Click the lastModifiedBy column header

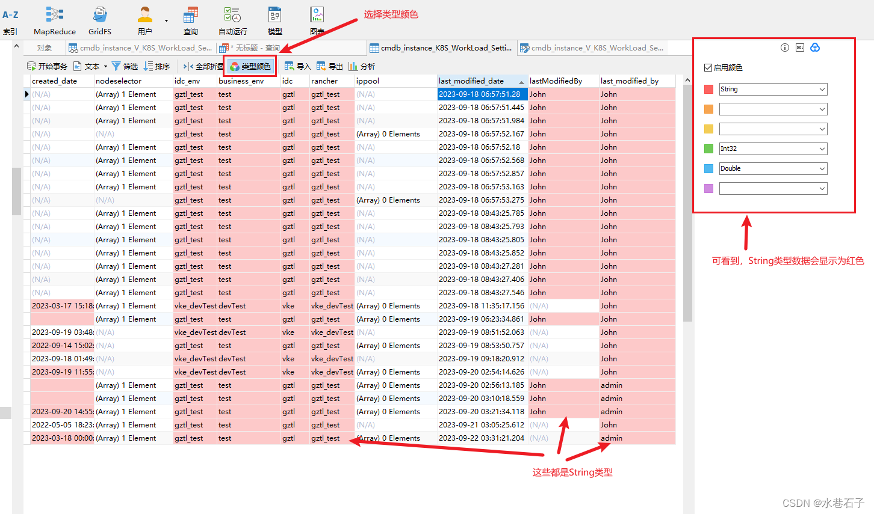click(563, 81)
